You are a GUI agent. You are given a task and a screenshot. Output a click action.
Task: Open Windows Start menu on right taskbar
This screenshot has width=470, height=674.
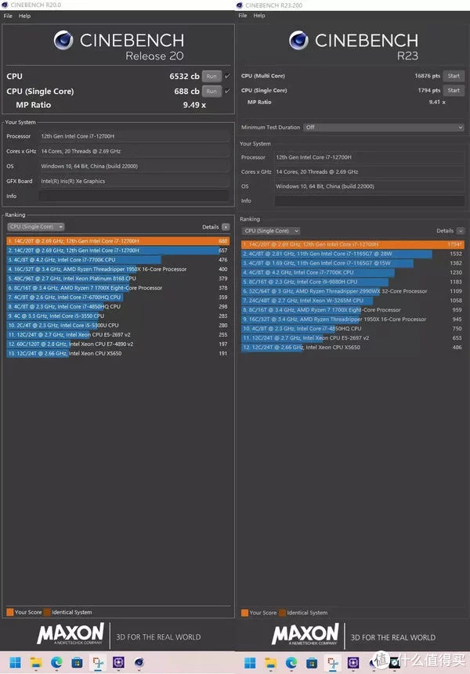tap(250, 663)
